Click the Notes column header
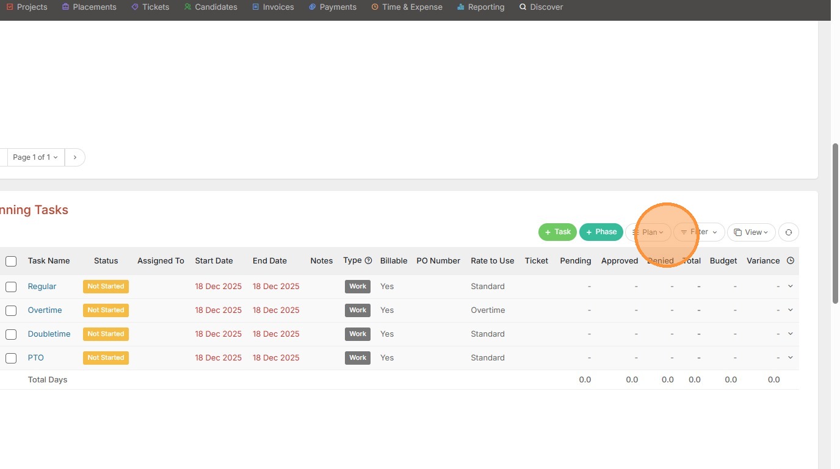Viewport: 840px width, 469px height. click(322, 261)
